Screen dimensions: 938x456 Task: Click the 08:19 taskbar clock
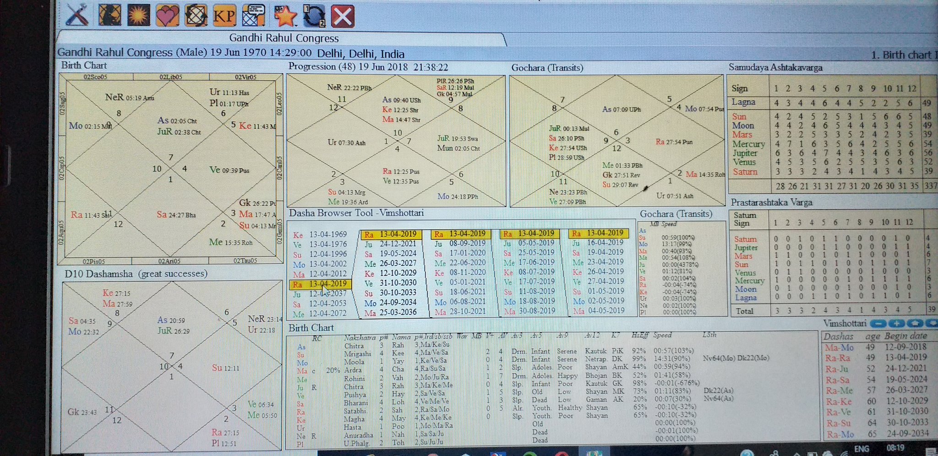pyautogui.click(x=895, y=448)
